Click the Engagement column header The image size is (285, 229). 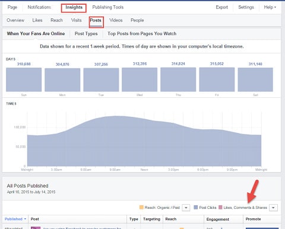(218, 220)
